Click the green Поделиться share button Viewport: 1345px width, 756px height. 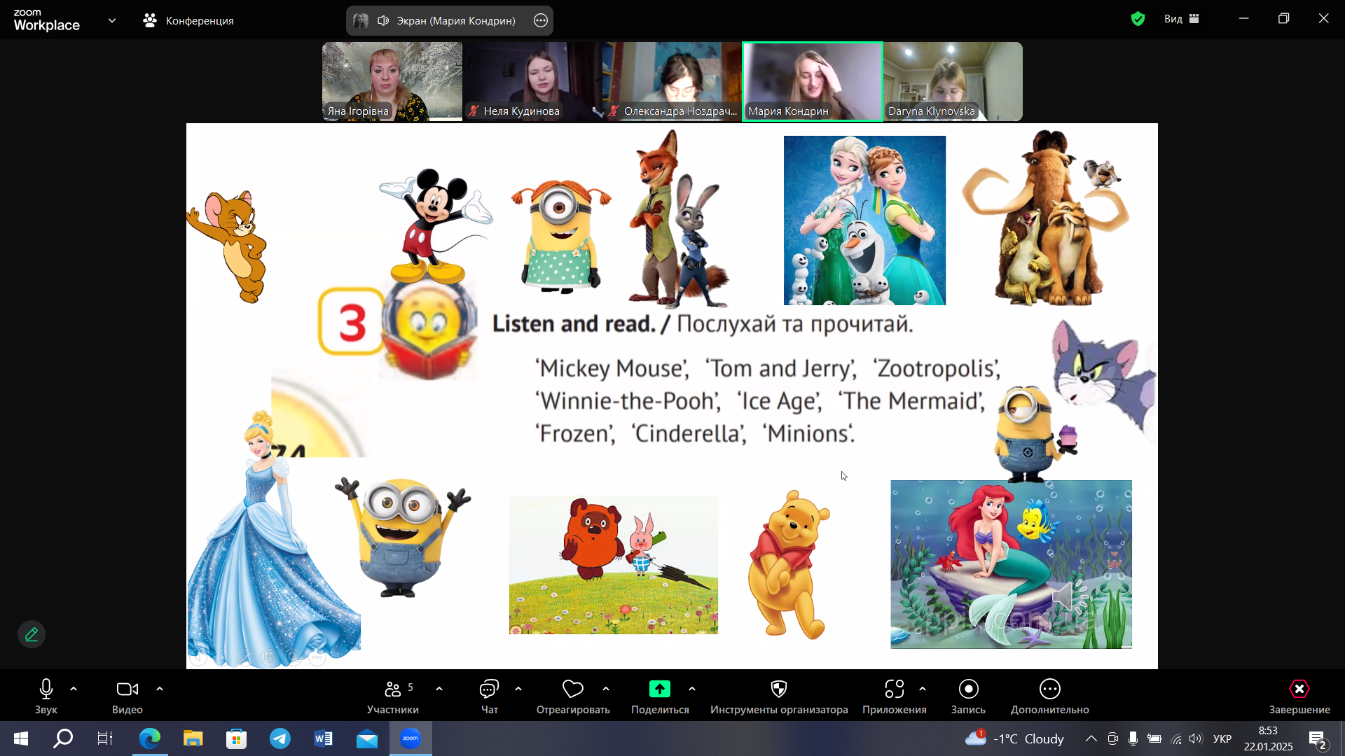click(x=660, y=696)
